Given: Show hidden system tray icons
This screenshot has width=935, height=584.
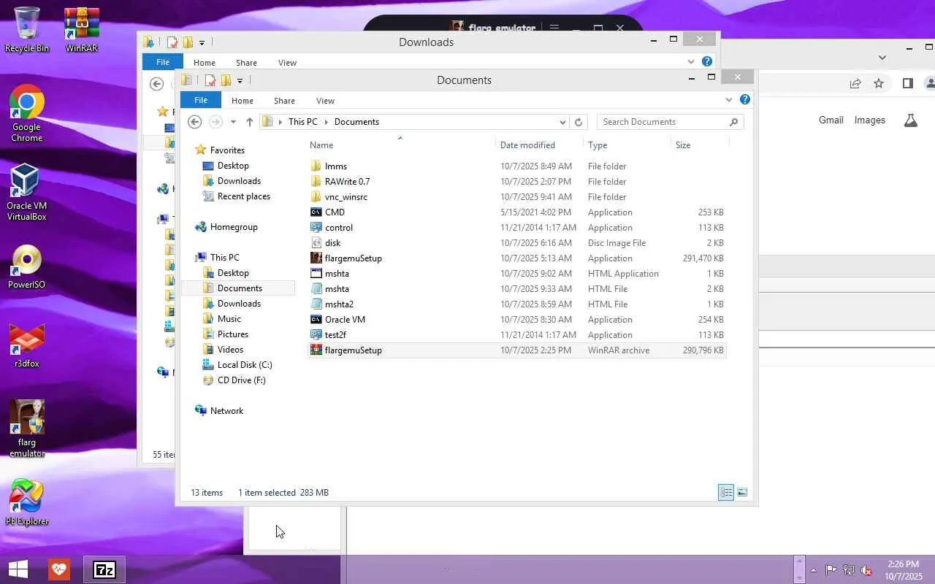Looking at the screenshot, I should pyautogui.click(x=813, y=570).
